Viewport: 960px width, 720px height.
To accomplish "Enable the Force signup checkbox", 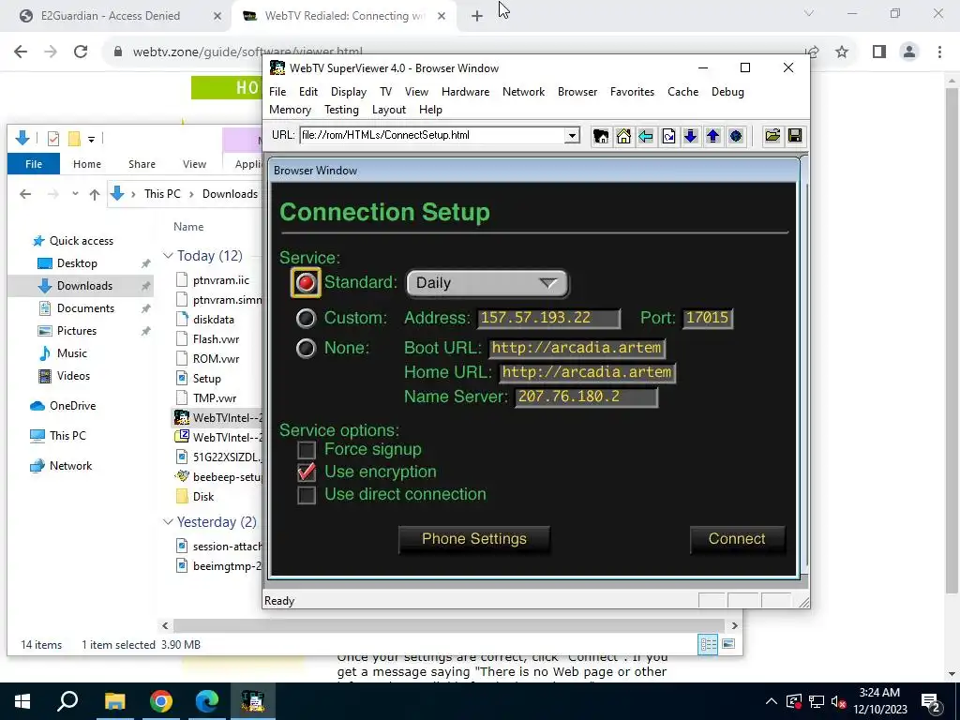I will [x=307, y=450].
